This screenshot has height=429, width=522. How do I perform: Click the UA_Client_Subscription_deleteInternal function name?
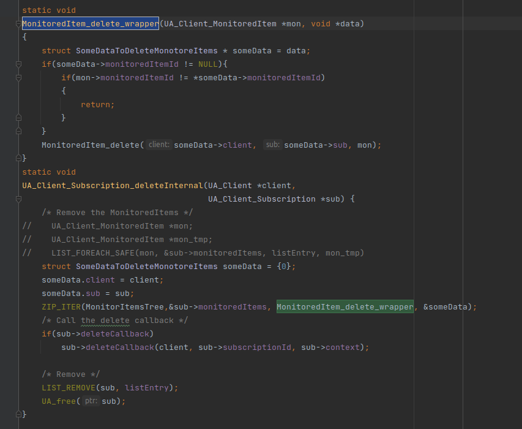pos(113,185)
